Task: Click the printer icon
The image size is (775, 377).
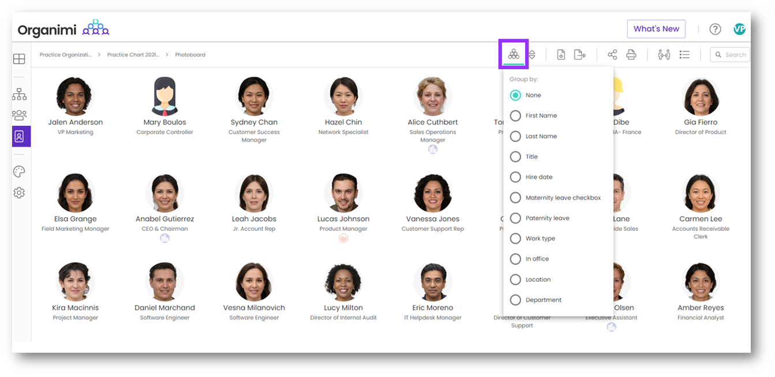Action: pyautogui.click(x=631, y=55)
